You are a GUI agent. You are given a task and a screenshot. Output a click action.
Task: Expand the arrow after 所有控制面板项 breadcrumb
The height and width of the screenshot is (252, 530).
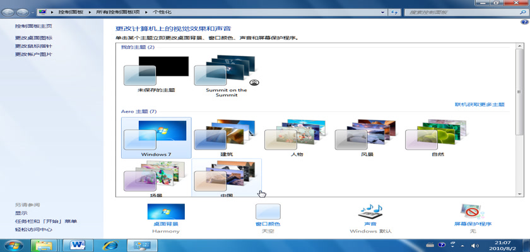[147, 12]
